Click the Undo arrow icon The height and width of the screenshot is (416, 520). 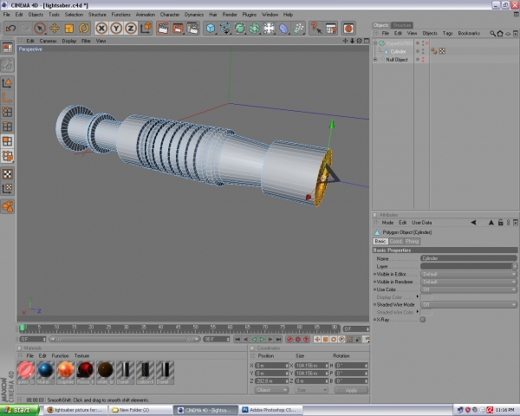pyautogui.click(x=10, y=29)
